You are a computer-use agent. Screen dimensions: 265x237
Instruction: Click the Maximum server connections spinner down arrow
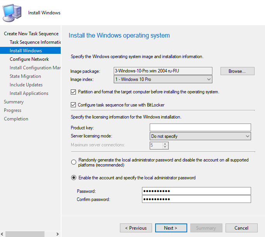(x=165, y=147)
